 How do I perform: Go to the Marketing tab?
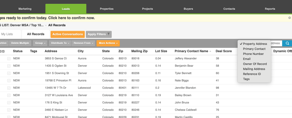(x=25, y=9)
